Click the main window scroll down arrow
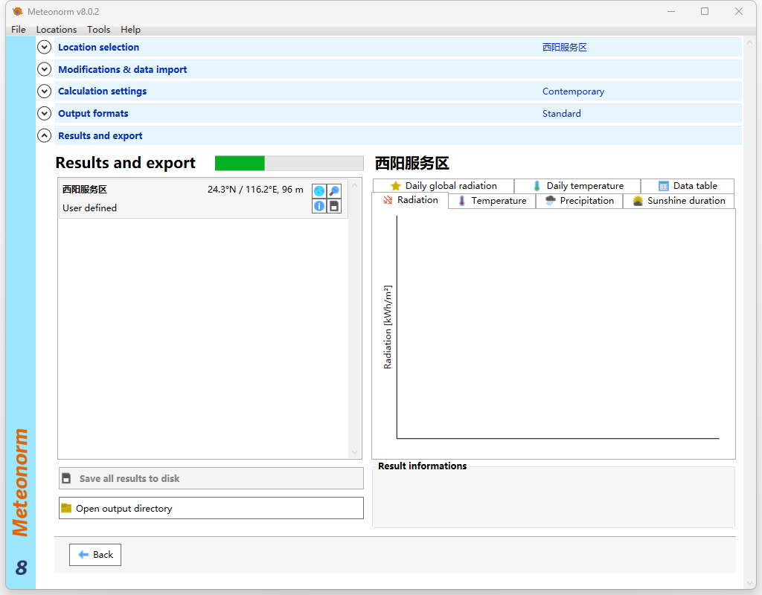This screenshot has width=762, height=595. click(749, 583)
